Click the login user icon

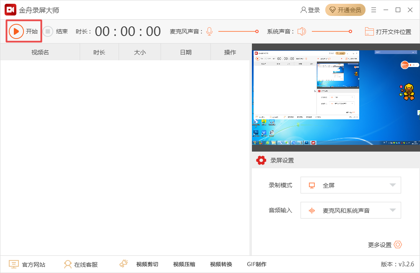(x=303, y=10)
